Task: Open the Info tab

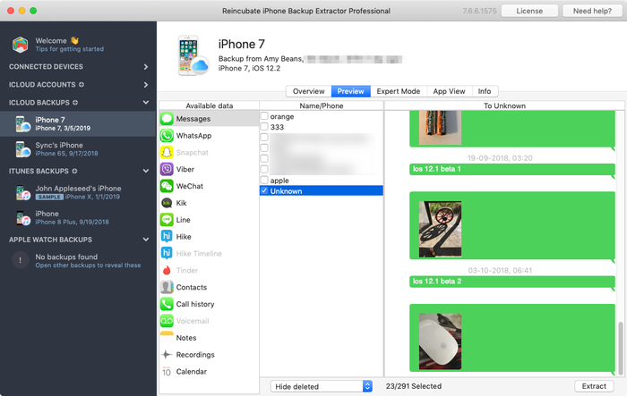Action: coord(485,91)
